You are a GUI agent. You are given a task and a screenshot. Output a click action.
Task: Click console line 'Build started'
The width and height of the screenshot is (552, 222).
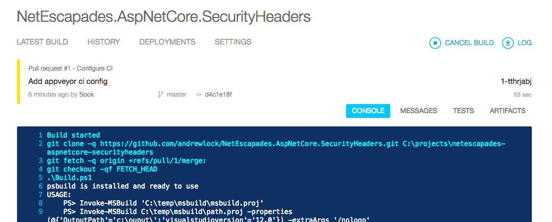(x=73, y=135)
